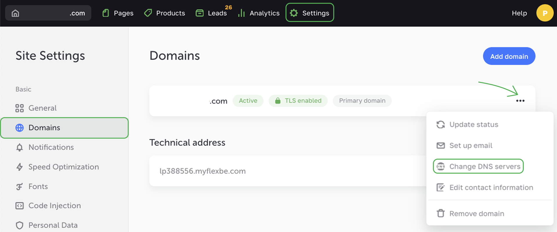The image size is (557, 232).
Task: Choose Update status from the menu
Action: (x=473, y=124)
